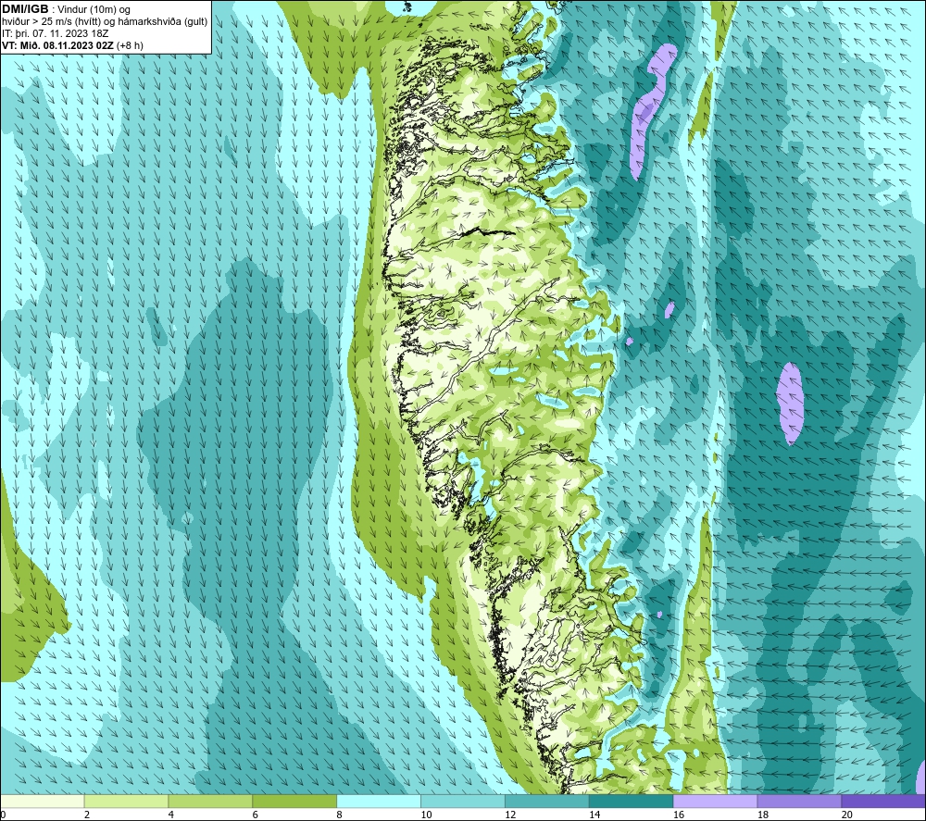Click the 16–18 m/s light purple legend swatch
Screen dimensions: 926x821
[715, 802]
